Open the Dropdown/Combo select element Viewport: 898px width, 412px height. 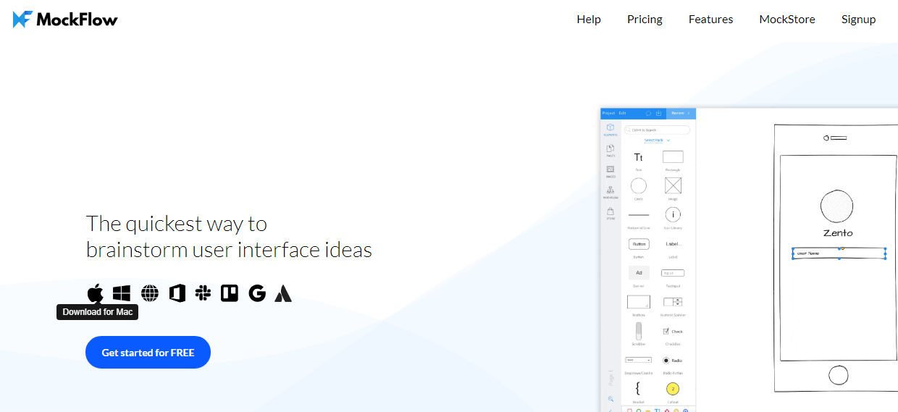click(x=638, y=360)
